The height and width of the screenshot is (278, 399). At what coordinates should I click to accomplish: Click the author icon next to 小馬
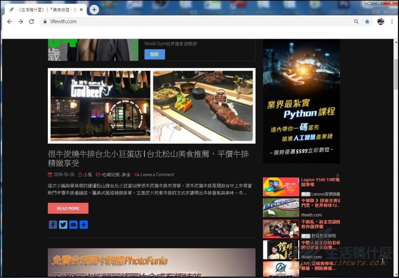(80, 174)
